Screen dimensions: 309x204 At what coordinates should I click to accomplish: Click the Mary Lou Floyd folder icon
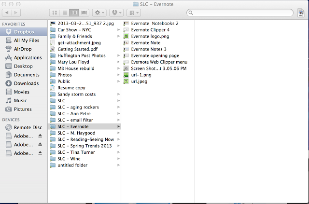tap(53, 62)
